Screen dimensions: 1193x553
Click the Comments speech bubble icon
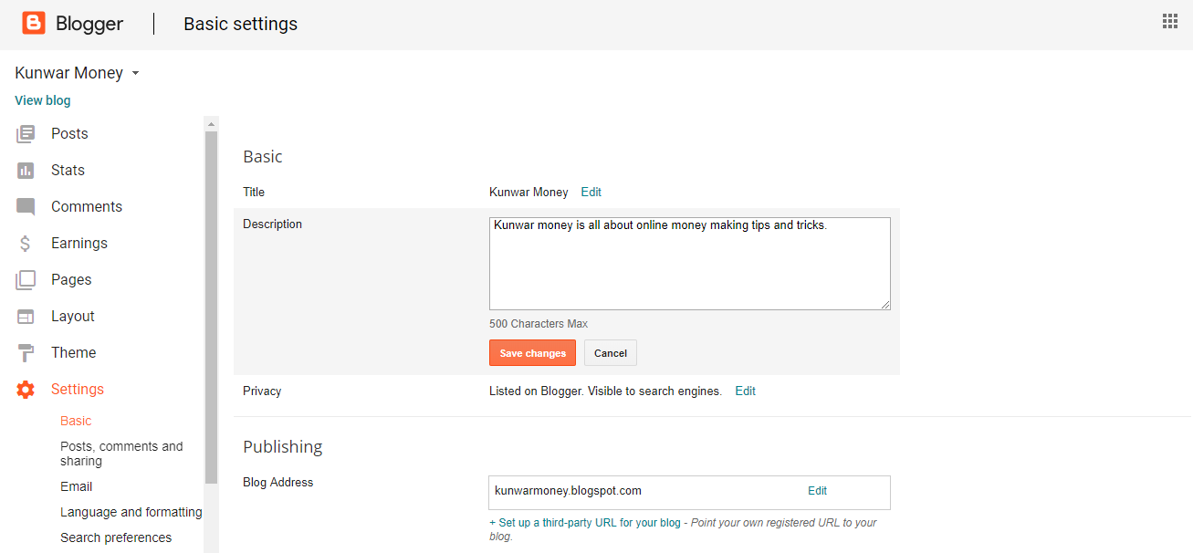coord(26,207)
